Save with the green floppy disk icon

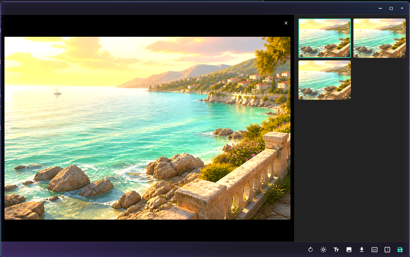click(x=400, y=250)
